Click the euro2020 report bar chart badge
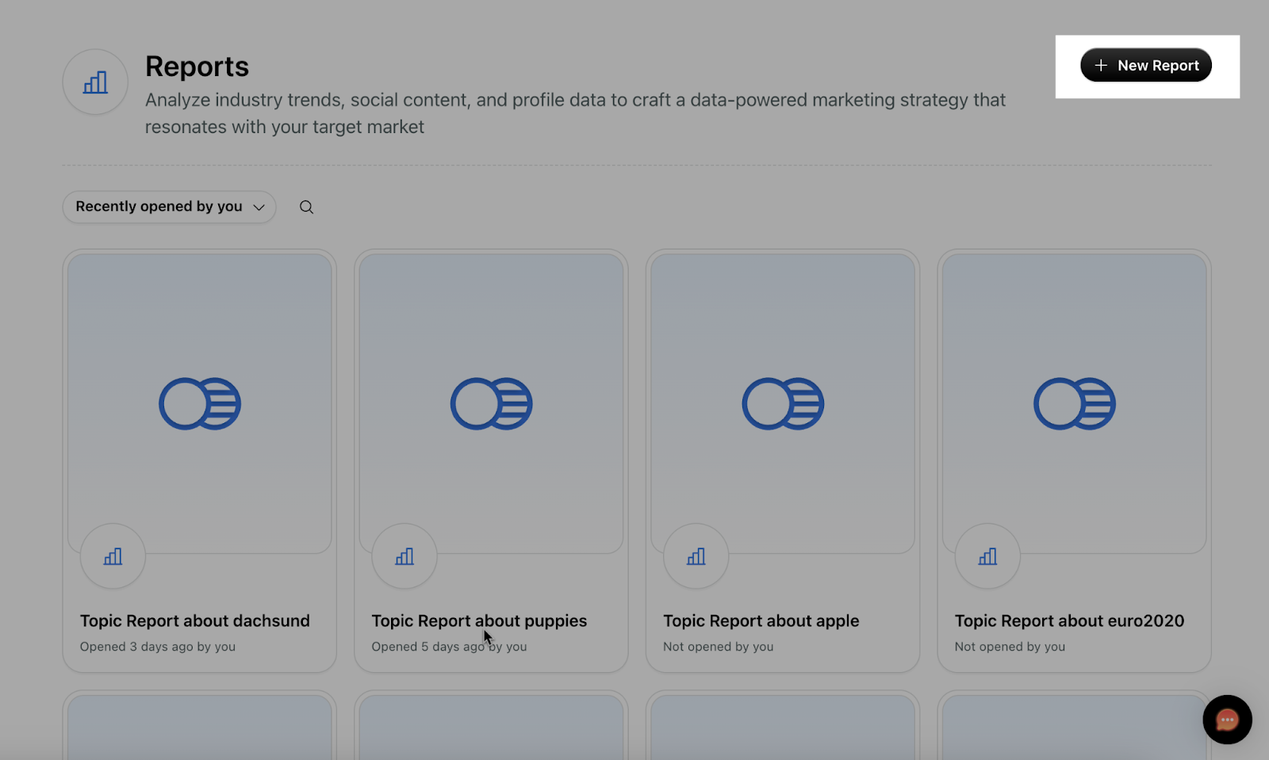The height and width of the screenshot is (760, 1269). 987,556
